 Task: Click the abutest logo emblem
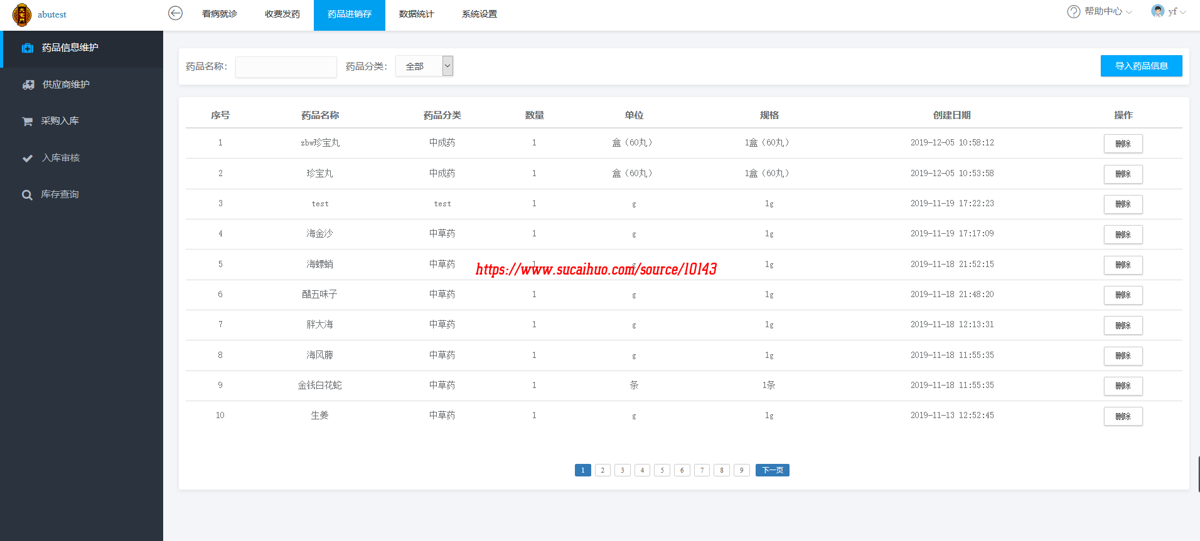[22, 14]
